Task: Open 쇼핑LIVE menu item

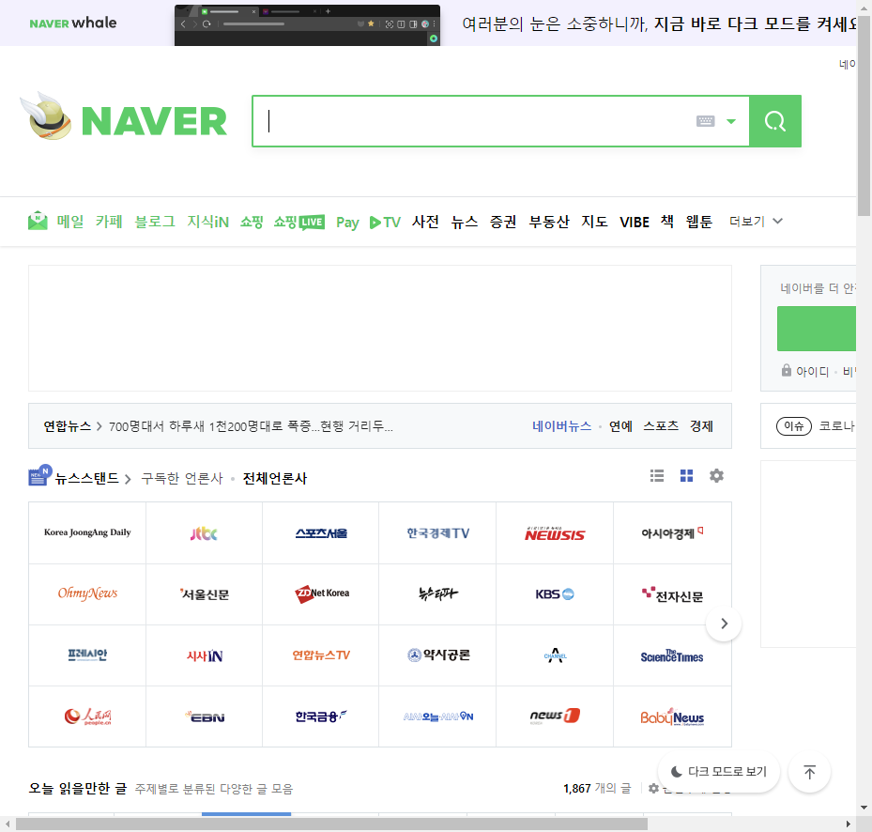Action: coord(299,222)
